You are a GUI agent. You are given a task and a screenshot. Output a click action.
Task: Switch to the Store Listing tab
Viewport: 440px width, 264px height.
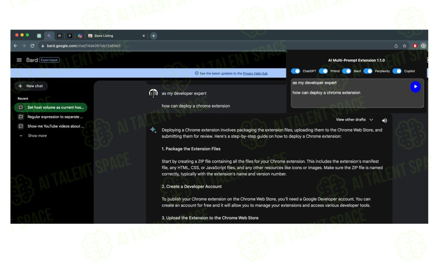[116, 36]
